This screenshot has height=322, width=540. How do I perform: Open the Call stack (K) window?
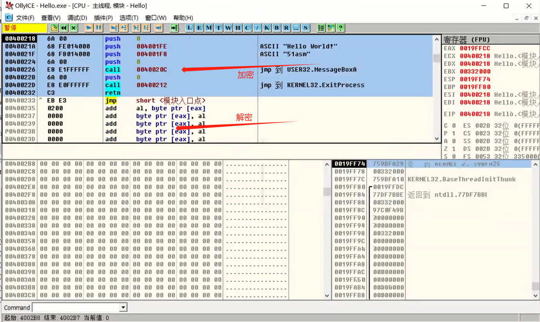[x=267, y=28]
